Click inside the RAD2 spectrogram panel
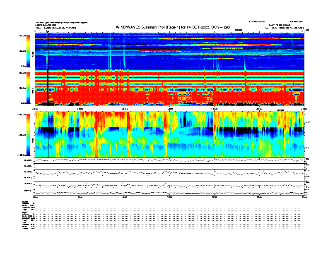This screenshot has width=328, height=253. pyautogui.click(x=169, y=51)
